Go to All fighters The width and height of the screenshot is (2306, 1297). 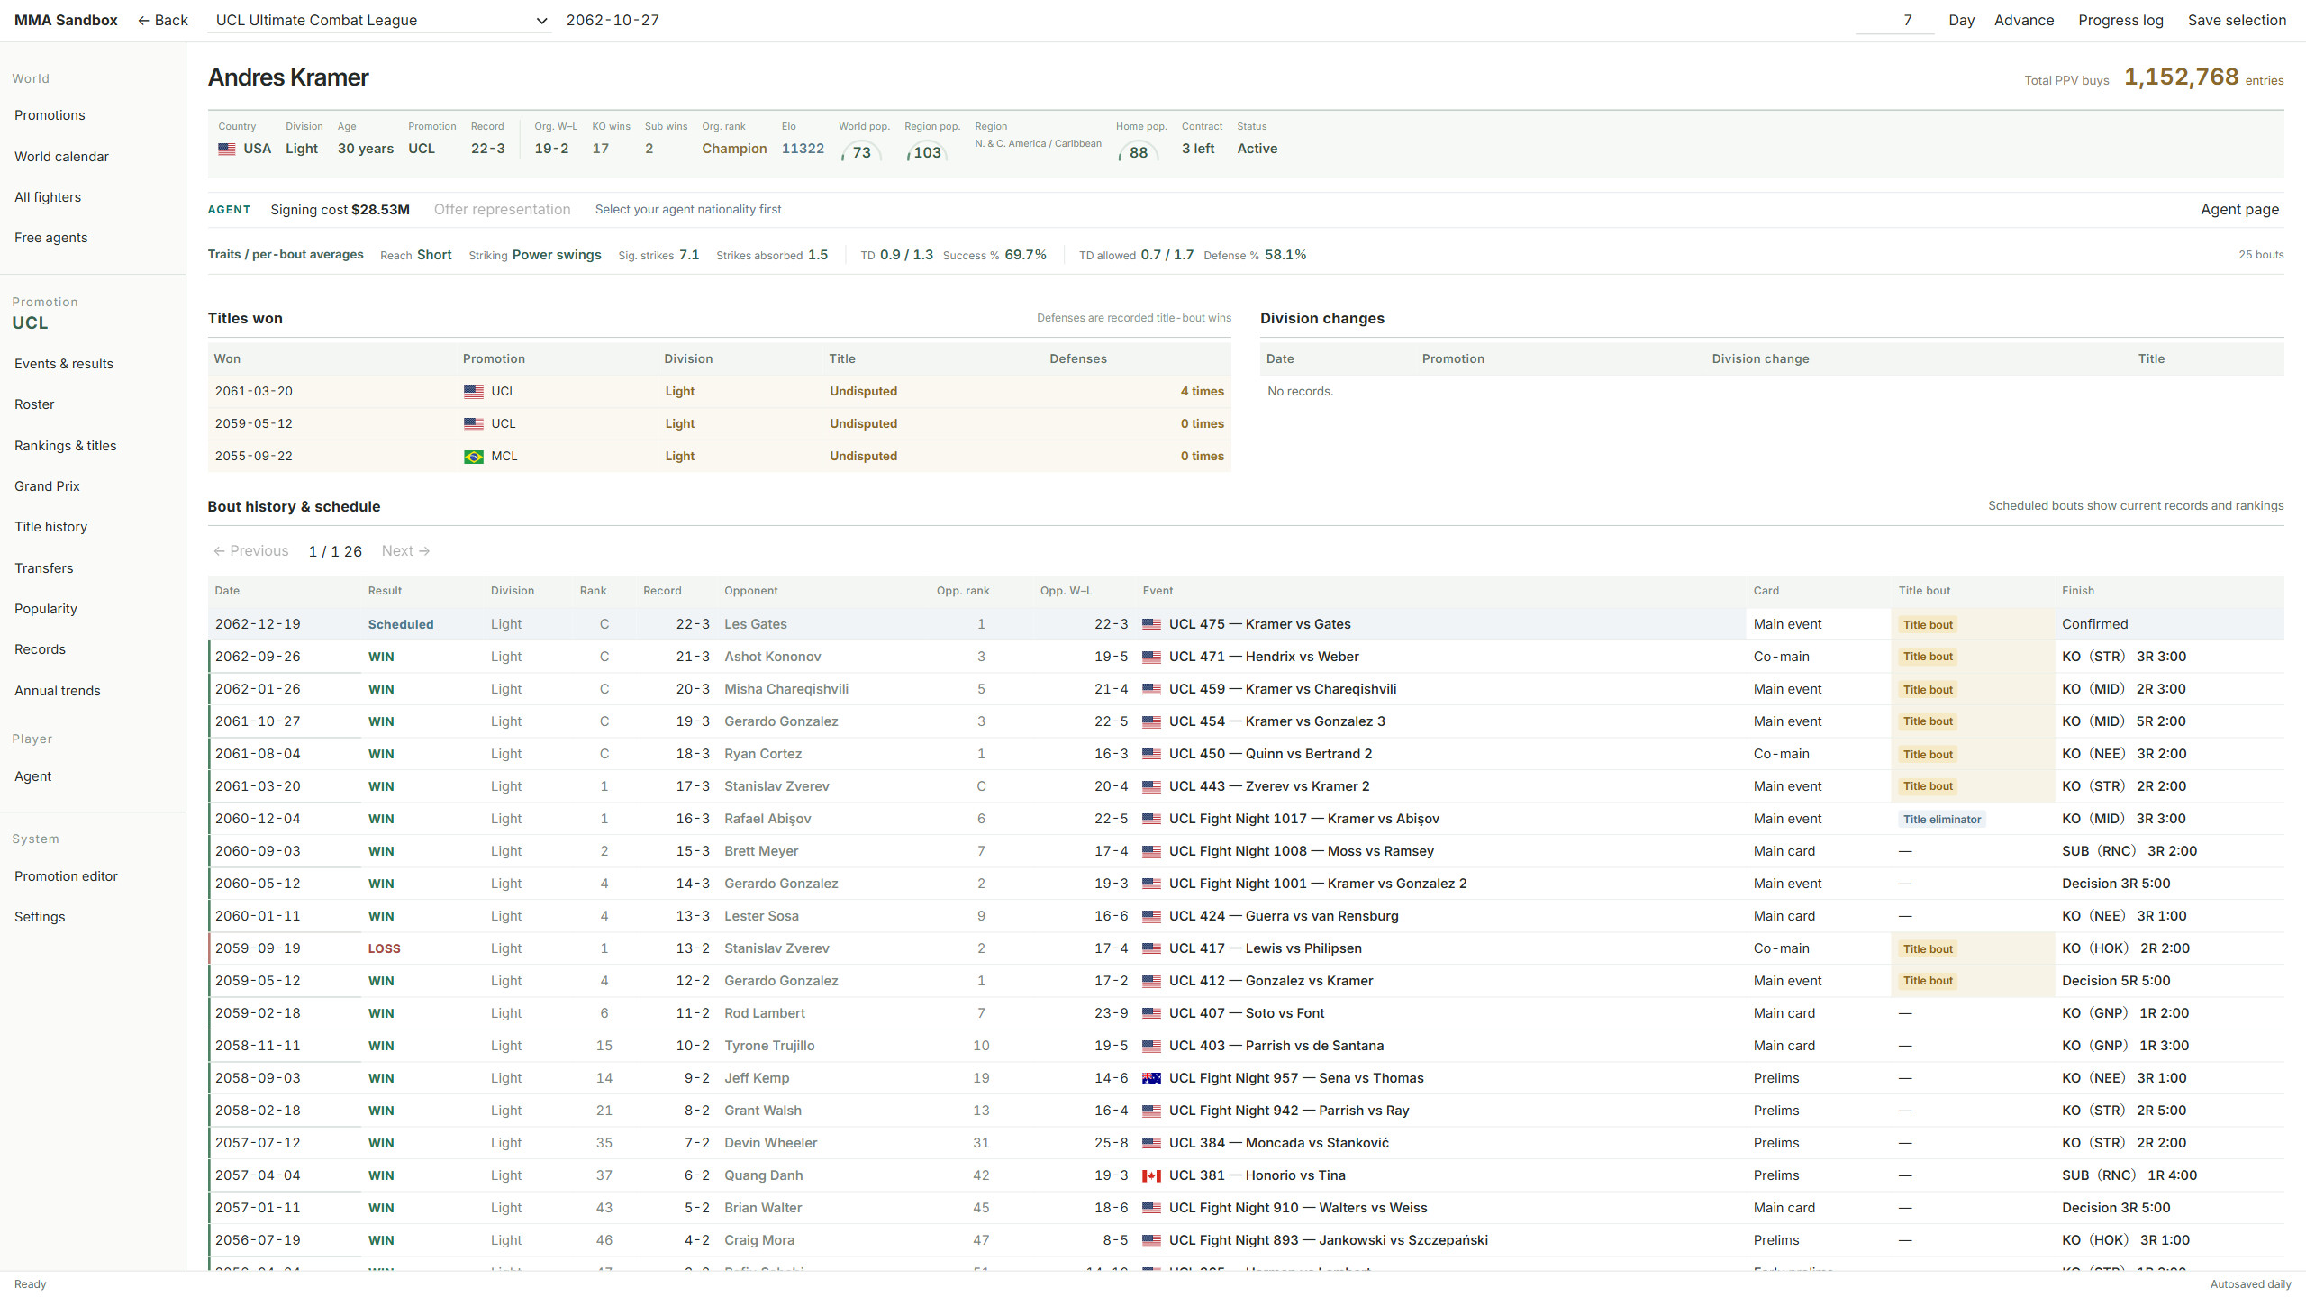tap(48, 197)
